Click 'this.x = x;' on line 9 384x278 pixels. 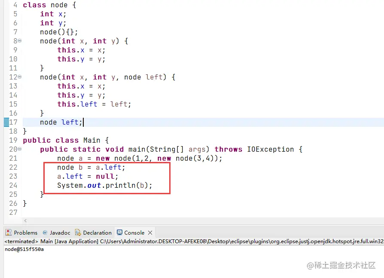tap(81, 50)
